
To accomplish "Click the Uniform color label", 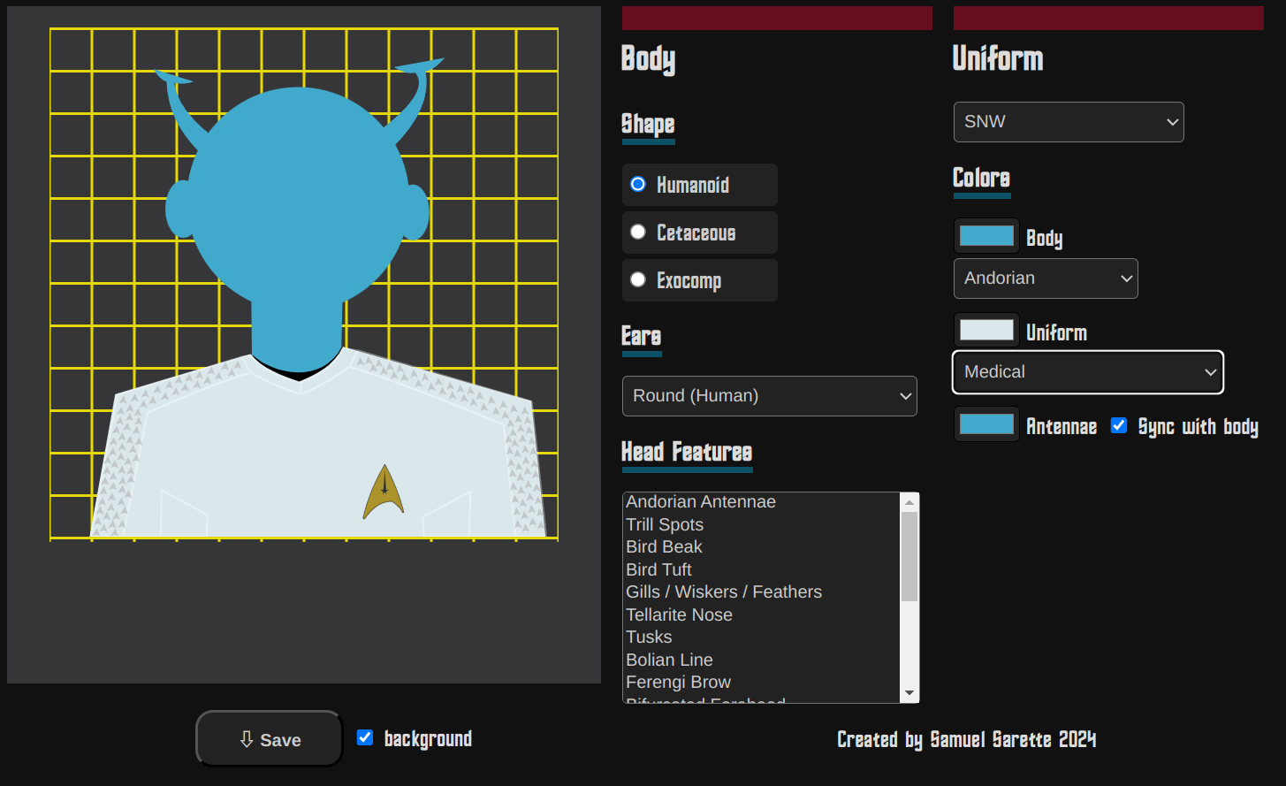I will pos(1056,332).
